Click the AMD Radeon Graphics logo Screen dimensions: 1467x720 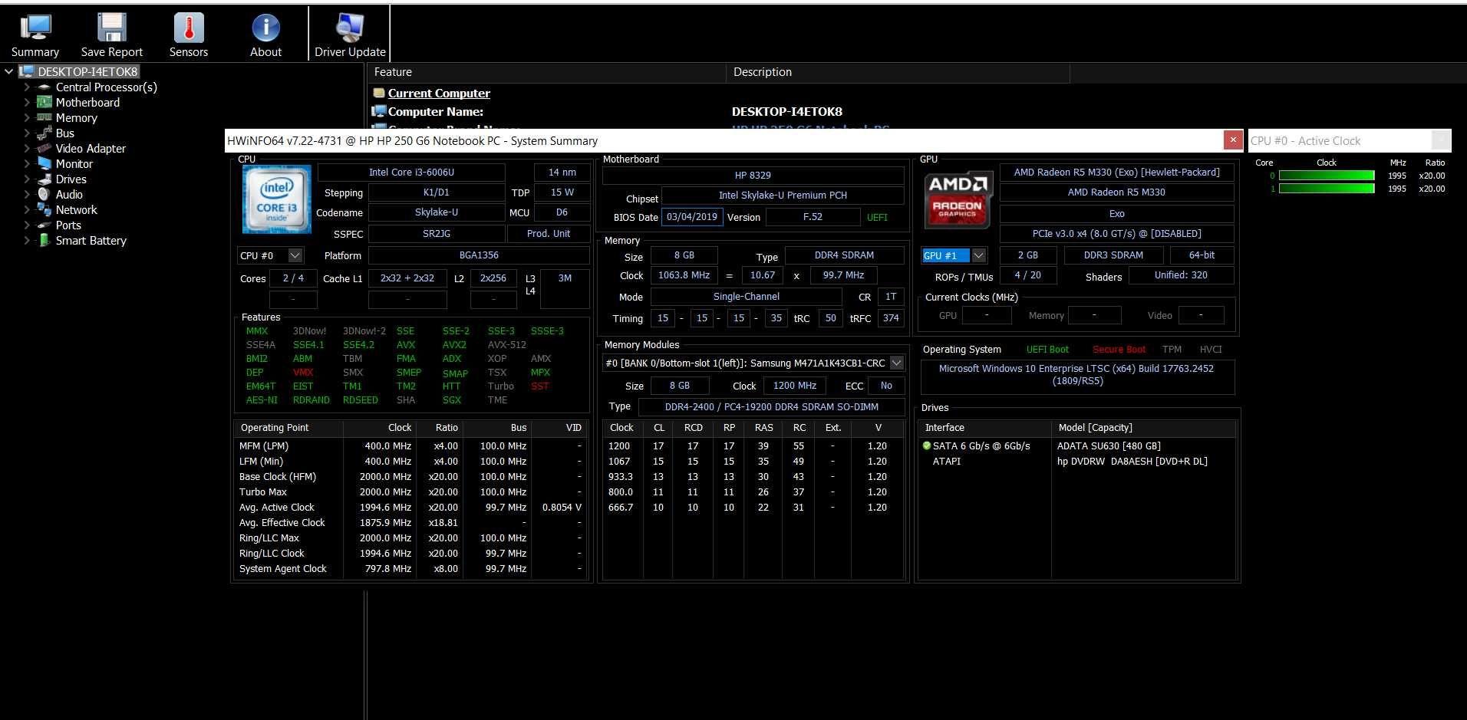pyautogui.click(x=958, y=199)
